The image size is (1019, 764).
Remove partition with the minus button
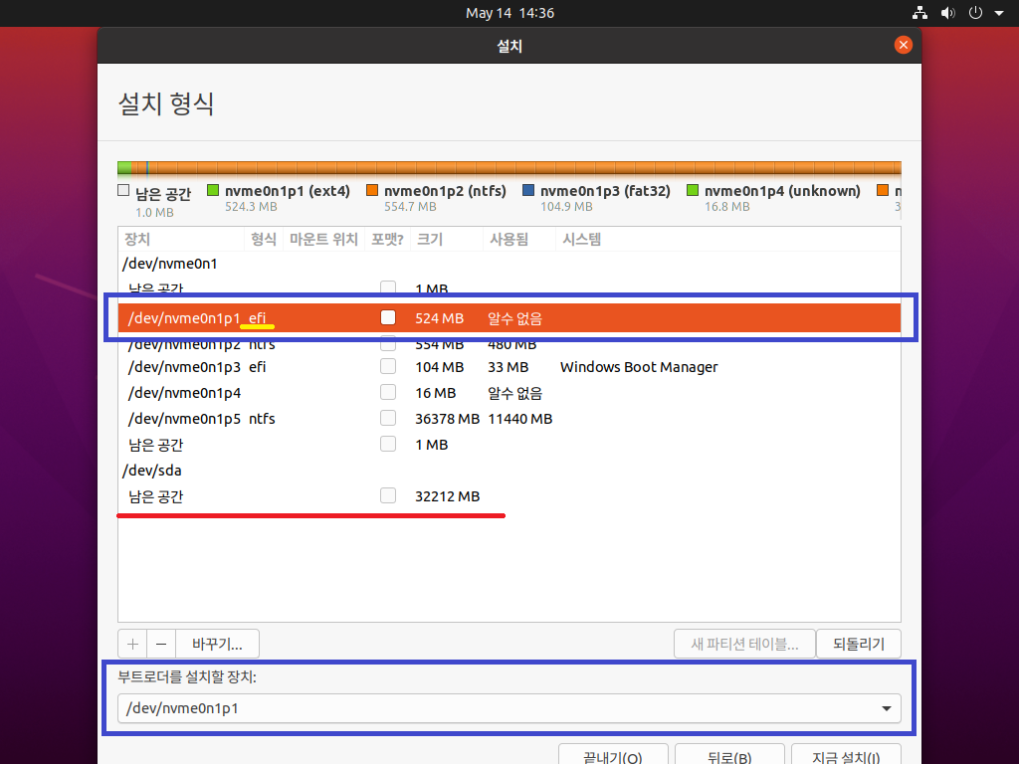pos(161,644)
